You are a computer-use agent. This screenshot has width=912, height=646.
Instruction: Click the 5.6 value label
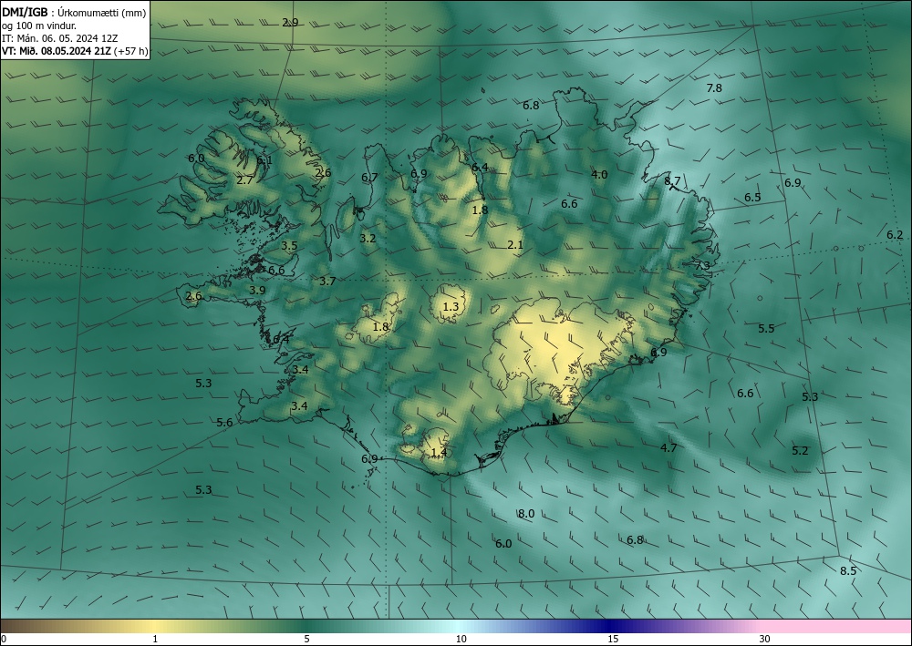224,423
